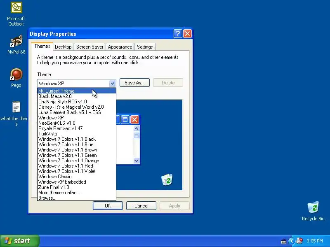Viewport: 330px width, 247px height.
Task: Click the preview window's maximize button
Action: click(x=125, y=120)
